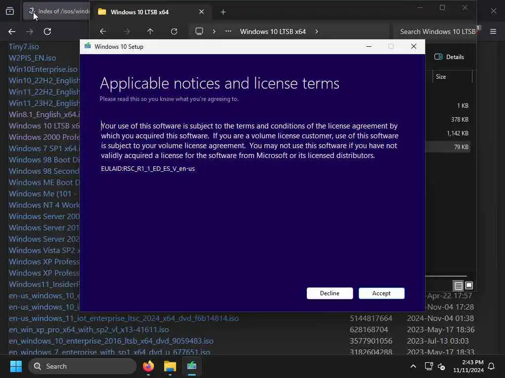Click the taskbar Search box

(82, 366)
